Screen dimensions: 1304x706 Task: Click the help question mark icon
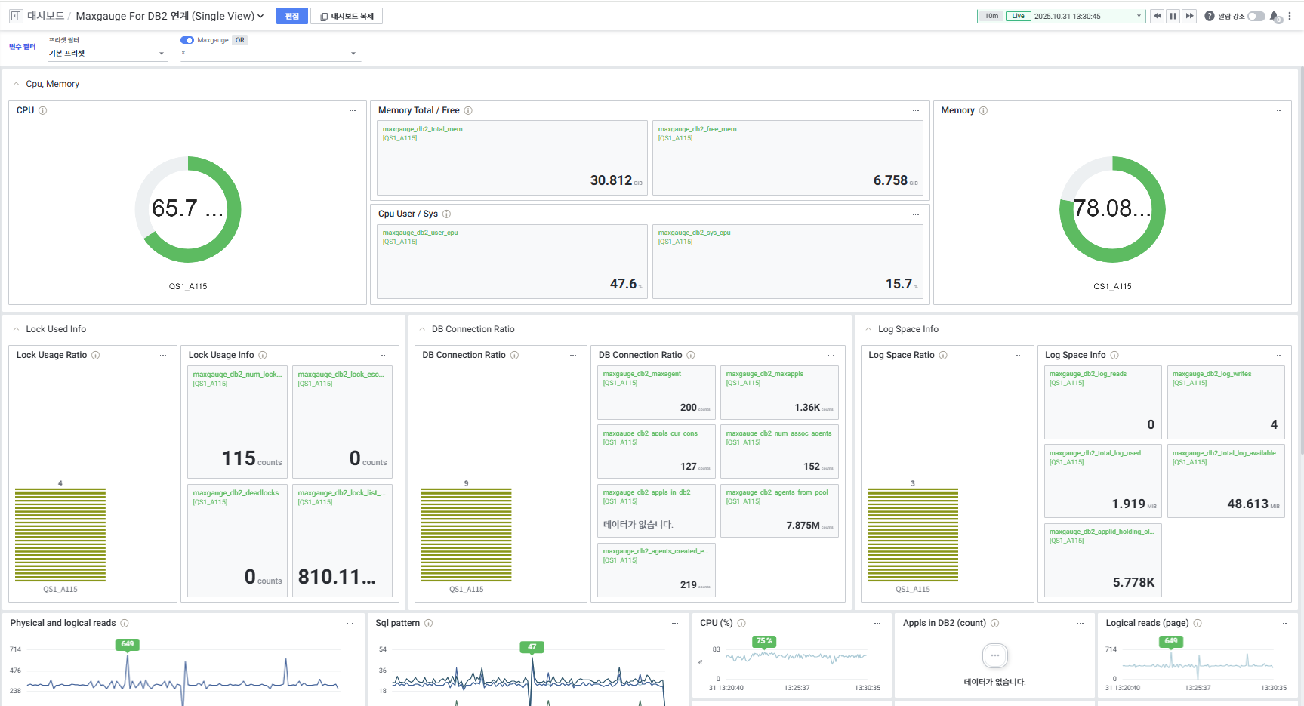[x=1210, y=16]
